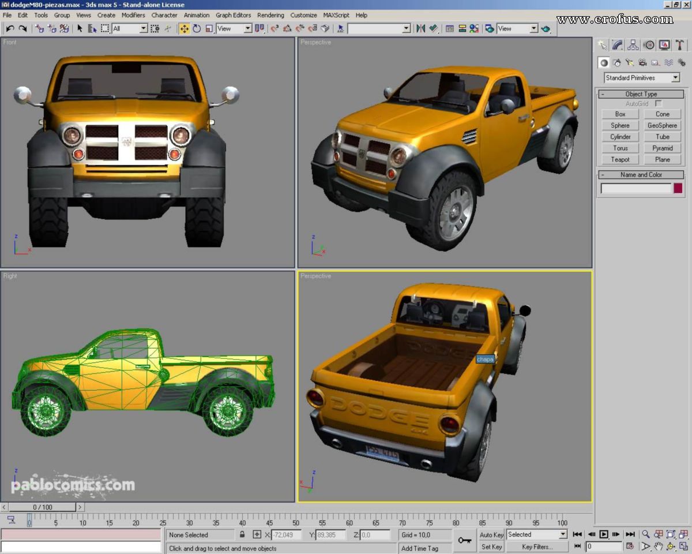Click the Teapot primitive button
Image resolution: width=692 pixels, height=554 pixels.
tap(620, 160)
